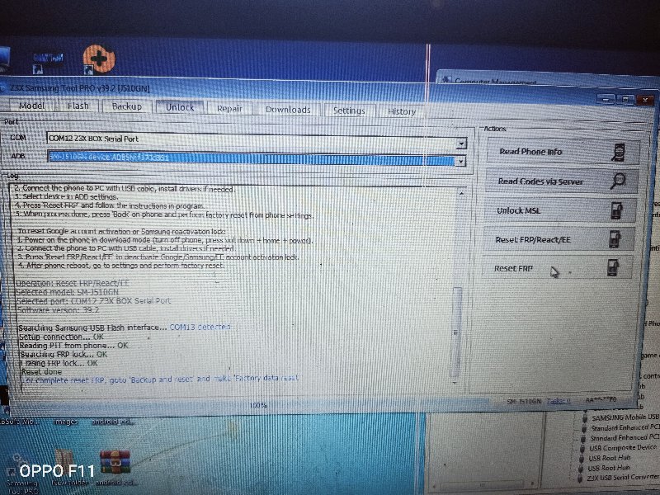This screenshot has height=495, width=660.
Task: Select first Standard Enhanced PCI entry
Action: tap(625, 427)
